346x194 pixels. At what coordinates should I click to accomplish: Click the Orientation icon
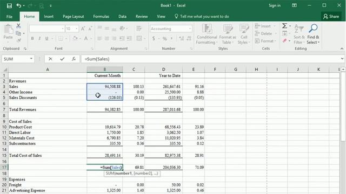coord(122,29)
